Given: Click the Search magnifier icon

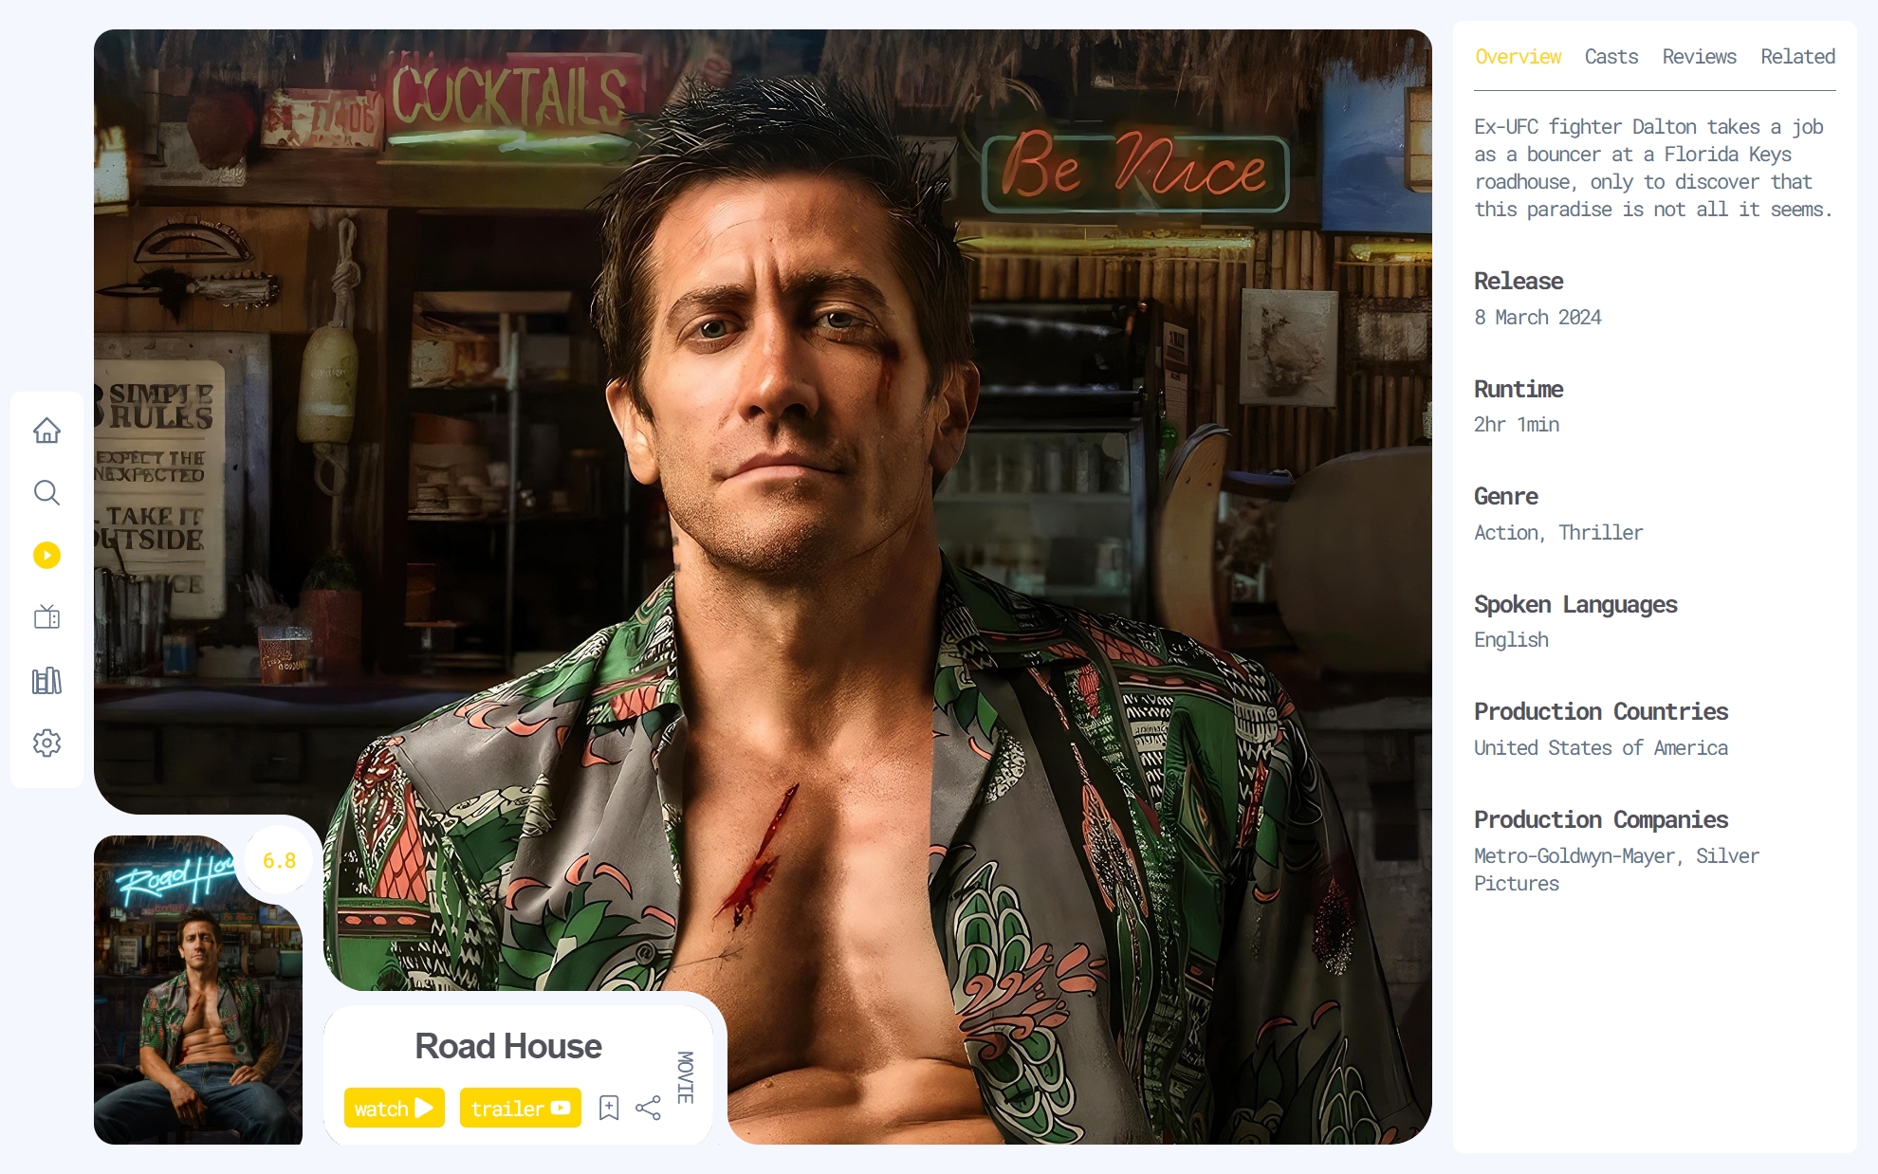Looking at the screenshot, I should pos(46,493).
